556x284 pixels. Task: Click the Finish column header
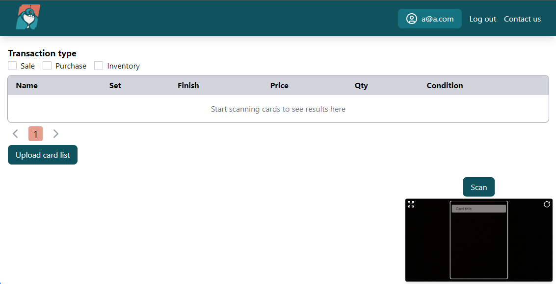(188, 85)
